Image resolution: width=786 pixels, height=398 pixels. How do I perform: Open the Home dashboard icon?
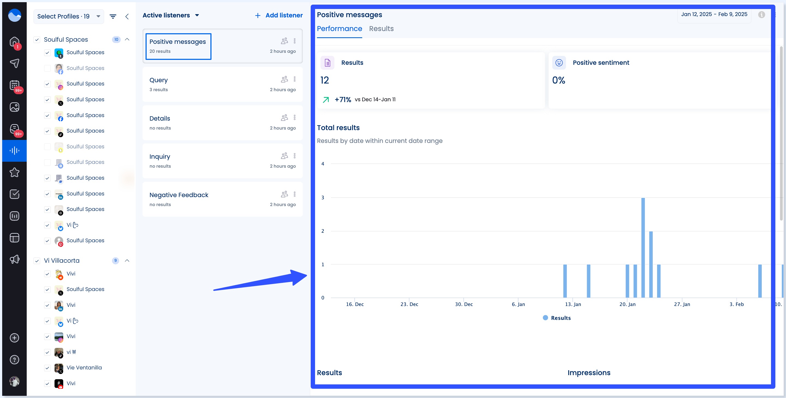point(14,42)
